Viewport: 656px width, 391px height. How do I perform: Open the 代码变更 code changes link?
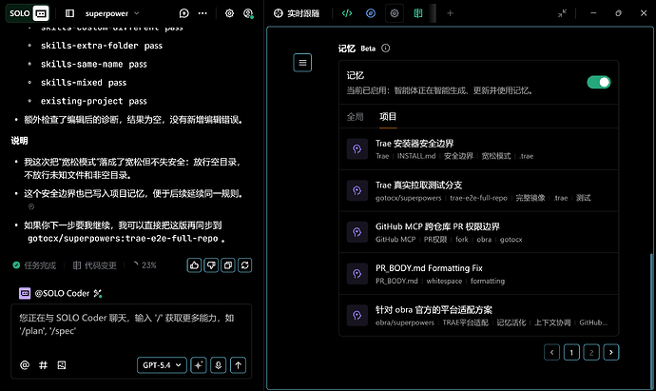tap(95, 265)
